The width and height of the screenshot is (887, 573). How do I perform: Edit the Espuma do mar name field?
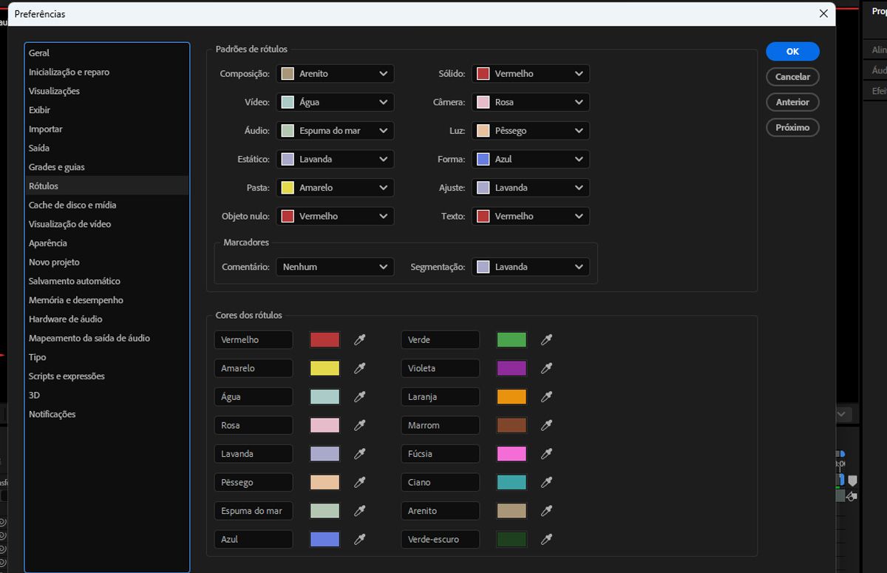pyautogui.click(x=254, y=511)
